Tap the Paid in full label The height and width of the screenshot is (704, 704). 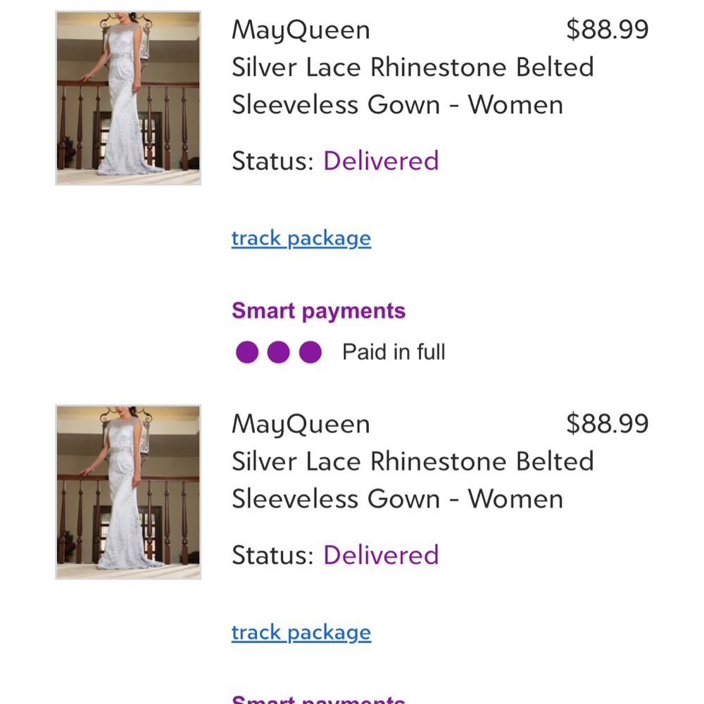(394, 351)
